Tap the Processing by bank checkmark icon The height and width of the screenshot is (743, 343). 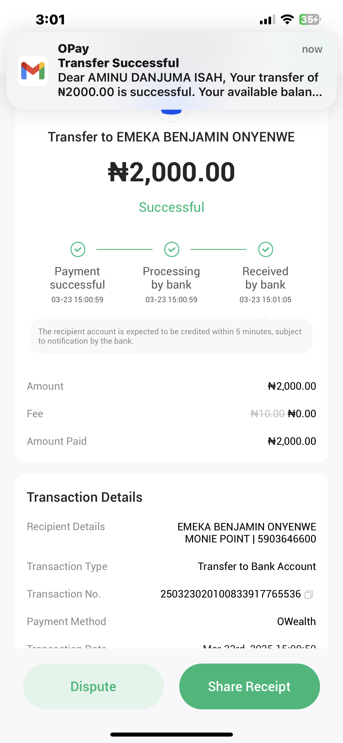pyautogui.click(x=172, y=249)
